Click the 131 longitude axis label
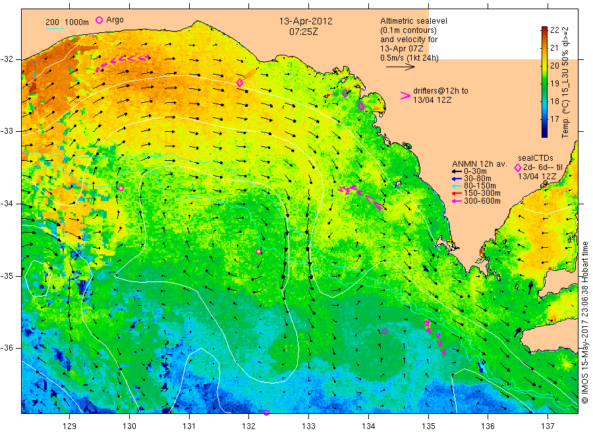The image size is (593, 435). click(189, 426)
